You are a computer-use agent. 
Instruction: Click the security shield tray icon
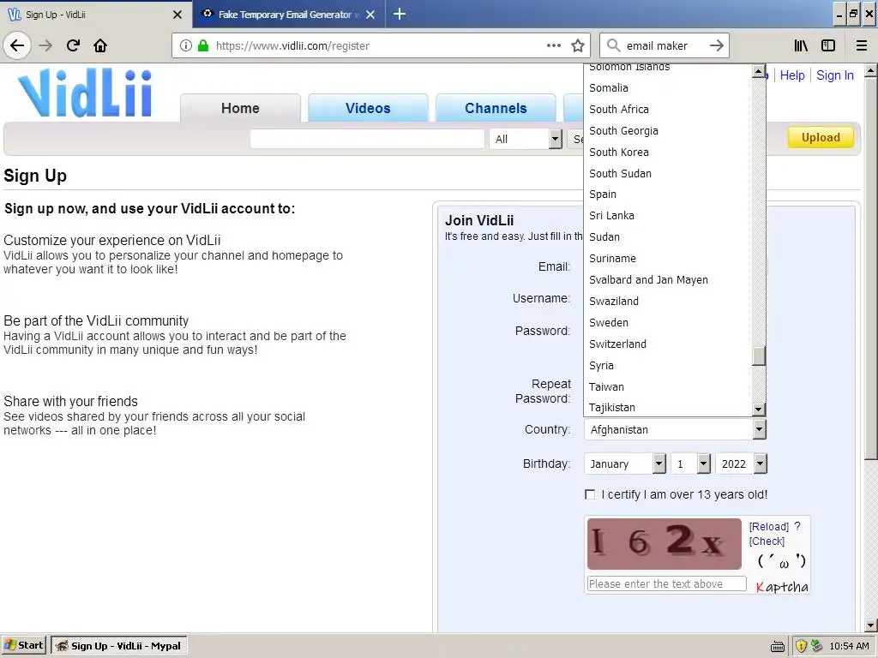click(x=802, y=646)
